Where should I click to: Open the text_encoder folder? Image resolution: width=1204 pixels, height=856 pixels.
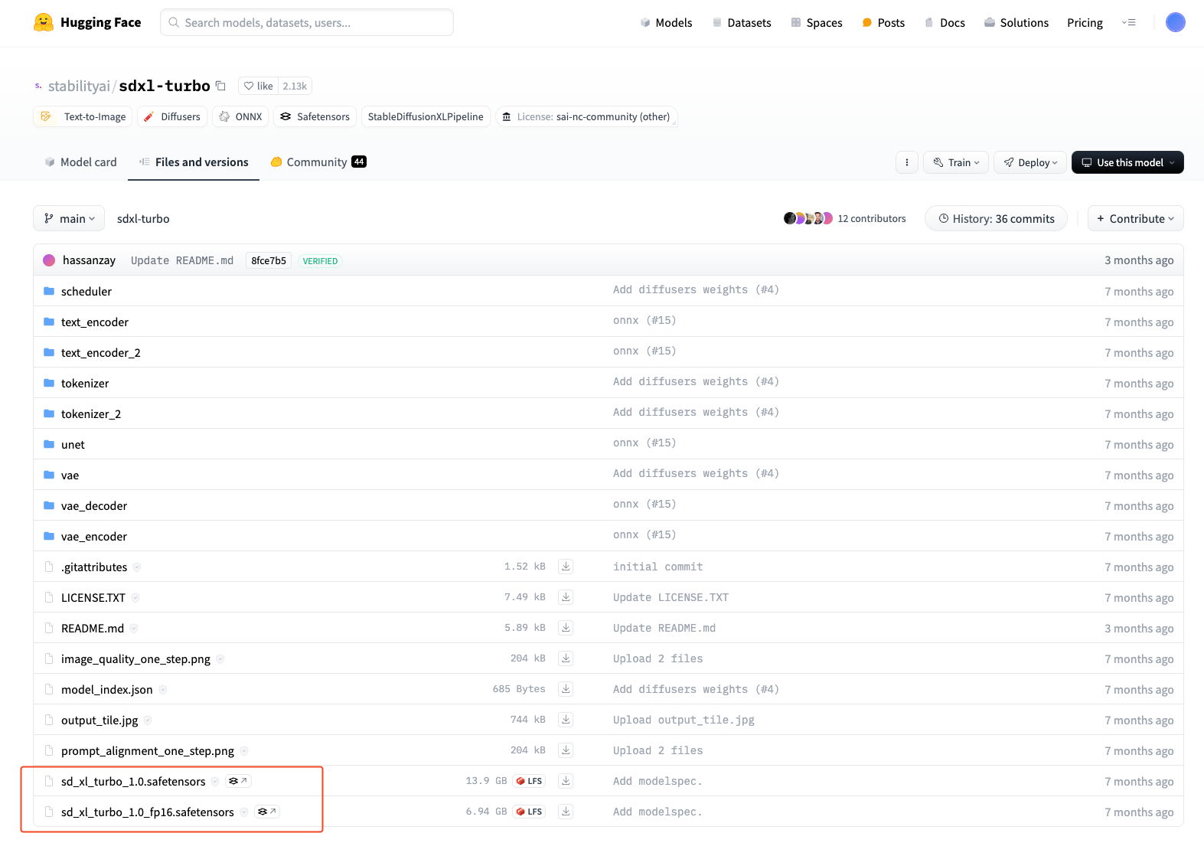click(x=95, y=322)
